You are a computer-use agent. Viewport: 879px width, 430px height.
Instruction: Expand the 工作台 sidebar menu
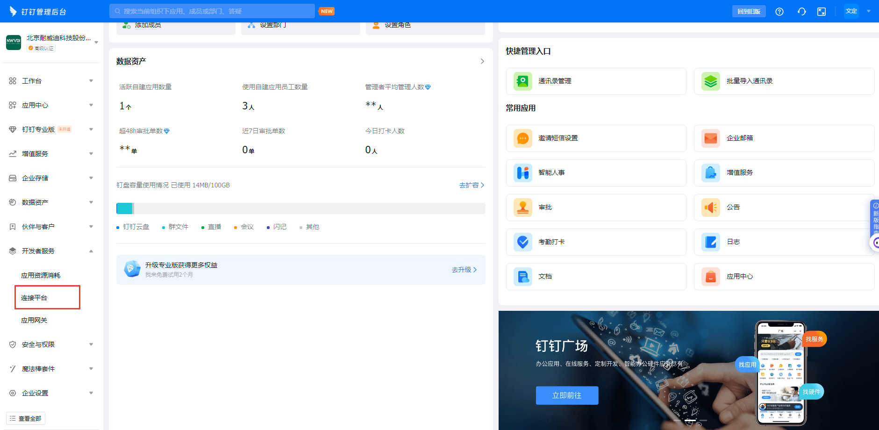[x=91, y=81]
